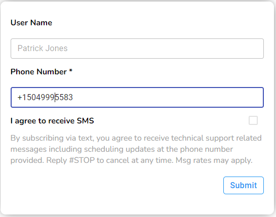The image size is (276, 217).
Task: Click the I agree to receive SMS label
Action: (x=52, y=121)
